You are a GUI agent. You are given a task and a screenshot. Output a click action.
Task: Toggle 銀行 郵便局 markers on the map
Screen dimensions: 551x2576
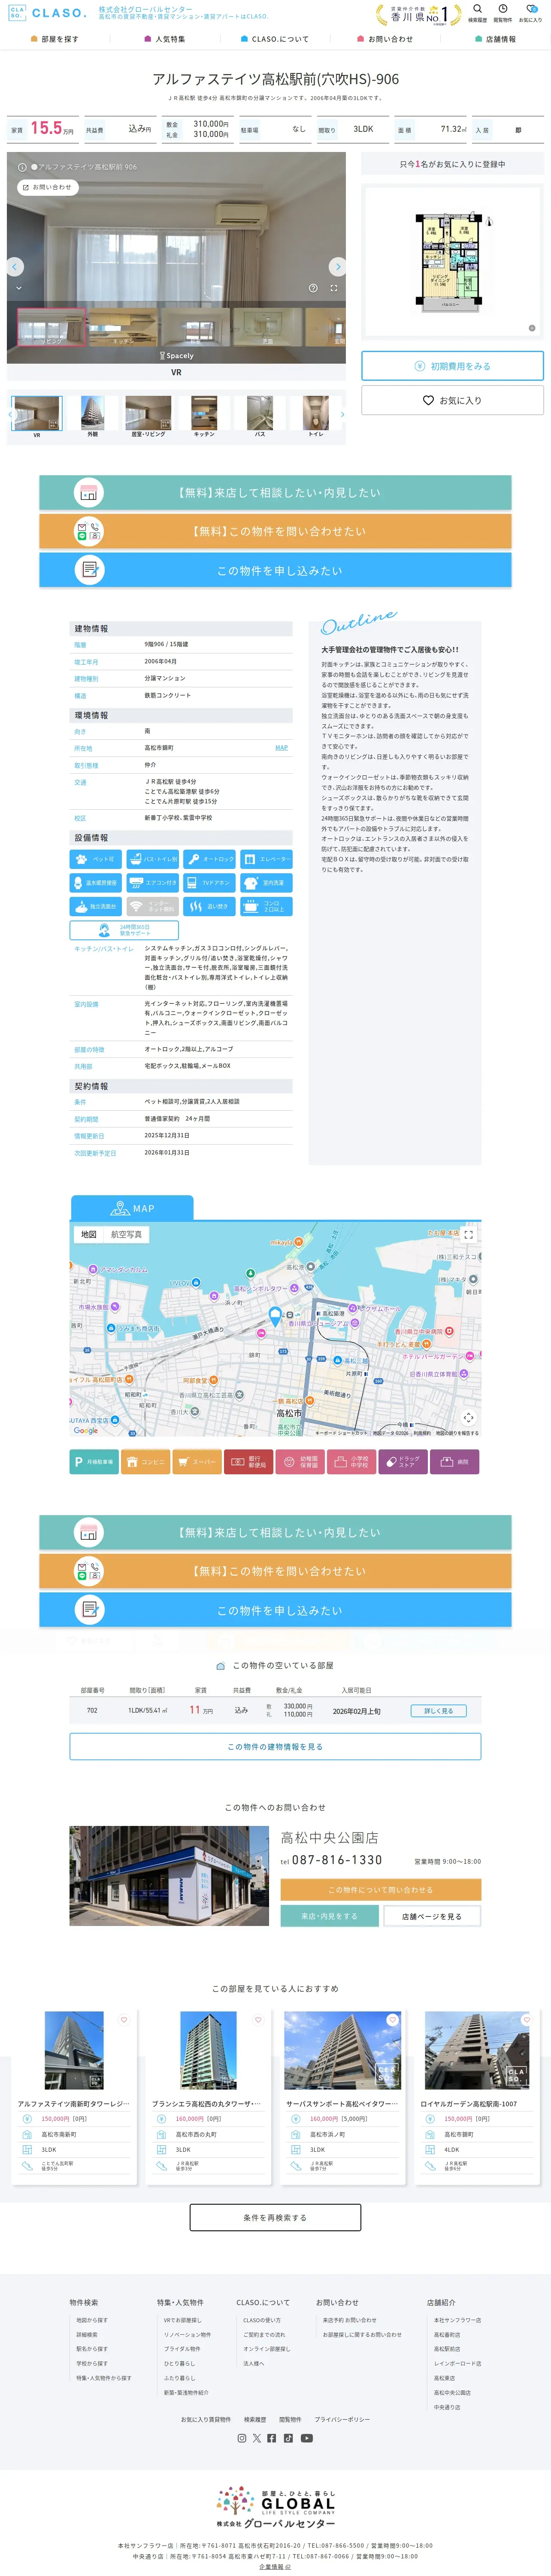coord(248,1462)
